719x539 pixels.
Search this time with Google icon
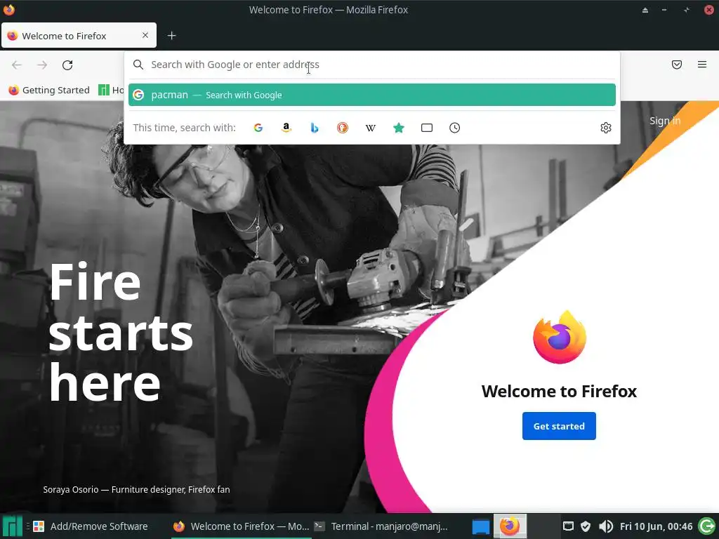[x=258, y=128]
